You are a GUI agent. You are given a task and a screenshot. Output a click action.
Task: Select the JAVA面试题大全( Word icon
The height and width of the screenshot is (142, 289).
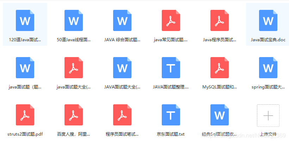pyautogui.click(x=122, y=68)
